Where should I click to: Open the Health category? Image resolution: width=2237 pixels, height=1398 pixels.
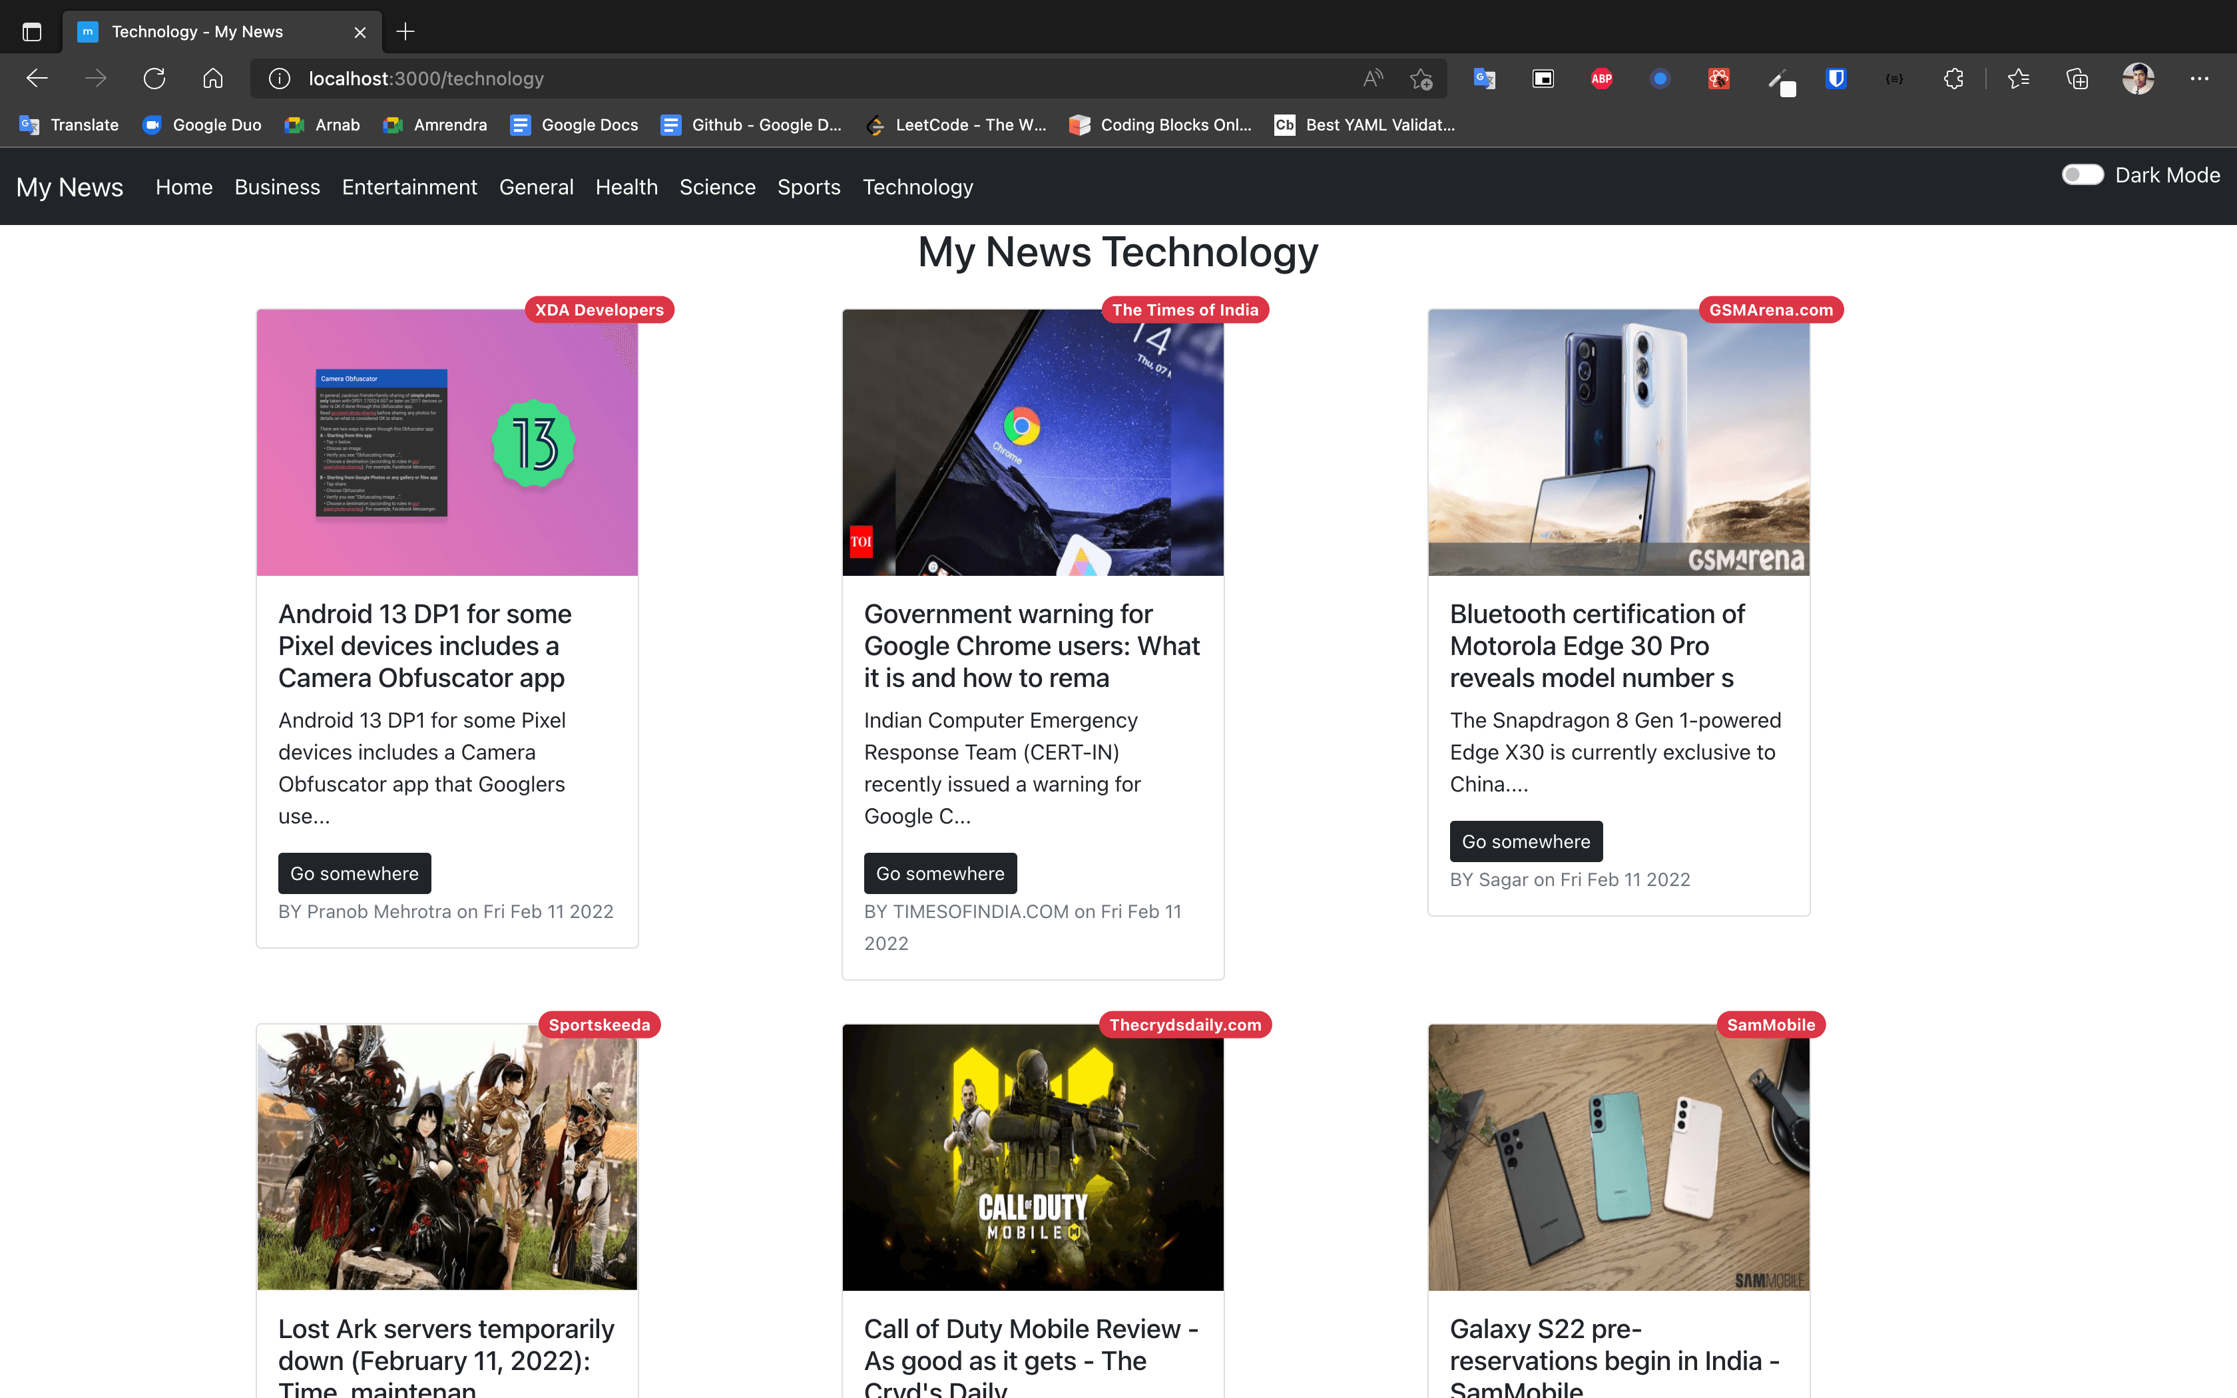[626, 187]
